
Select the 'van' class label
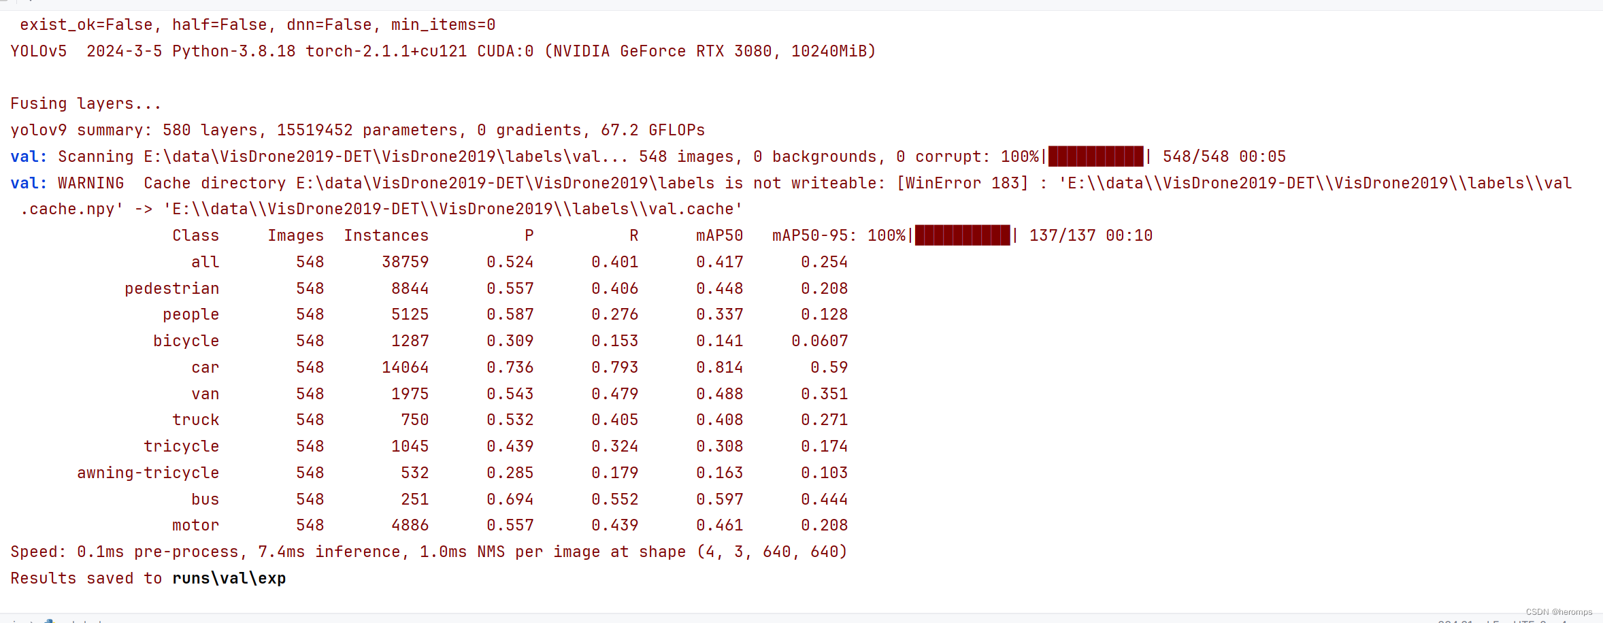pyautogui.click(x=205, y=394)
